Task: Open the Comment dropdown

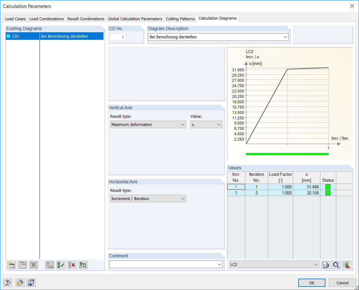Action: coord(219,264)
